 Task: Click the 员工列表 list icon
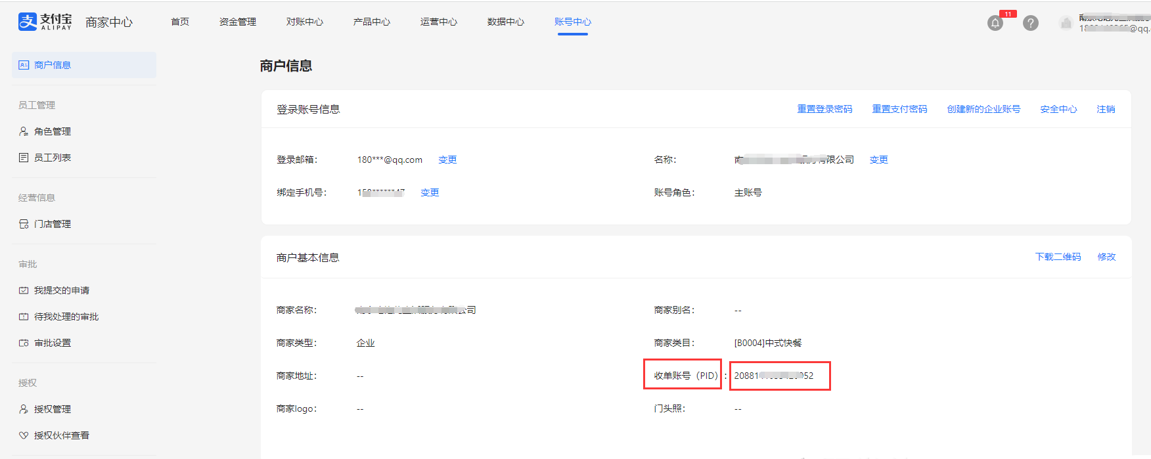click(24, 158)
